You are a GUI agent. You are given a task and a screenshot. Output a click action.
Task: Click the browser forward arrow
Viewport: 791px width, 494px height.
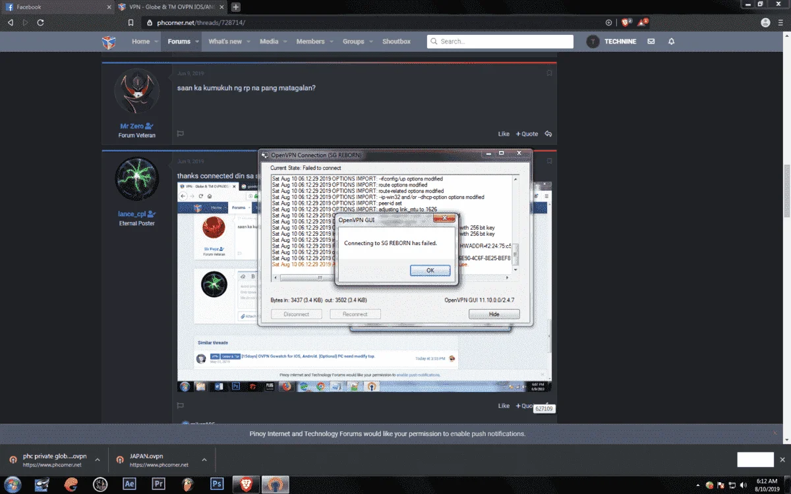click(x=25, y=22)
